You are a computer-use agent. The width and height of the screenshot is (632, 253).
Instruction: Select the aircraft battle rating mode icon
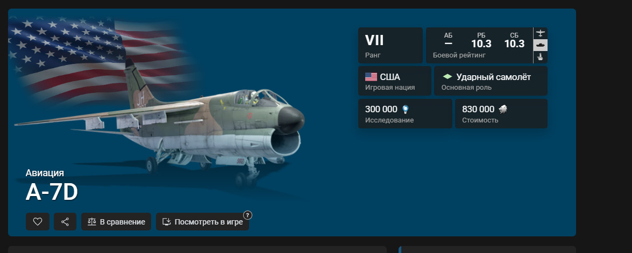[540, 33]
